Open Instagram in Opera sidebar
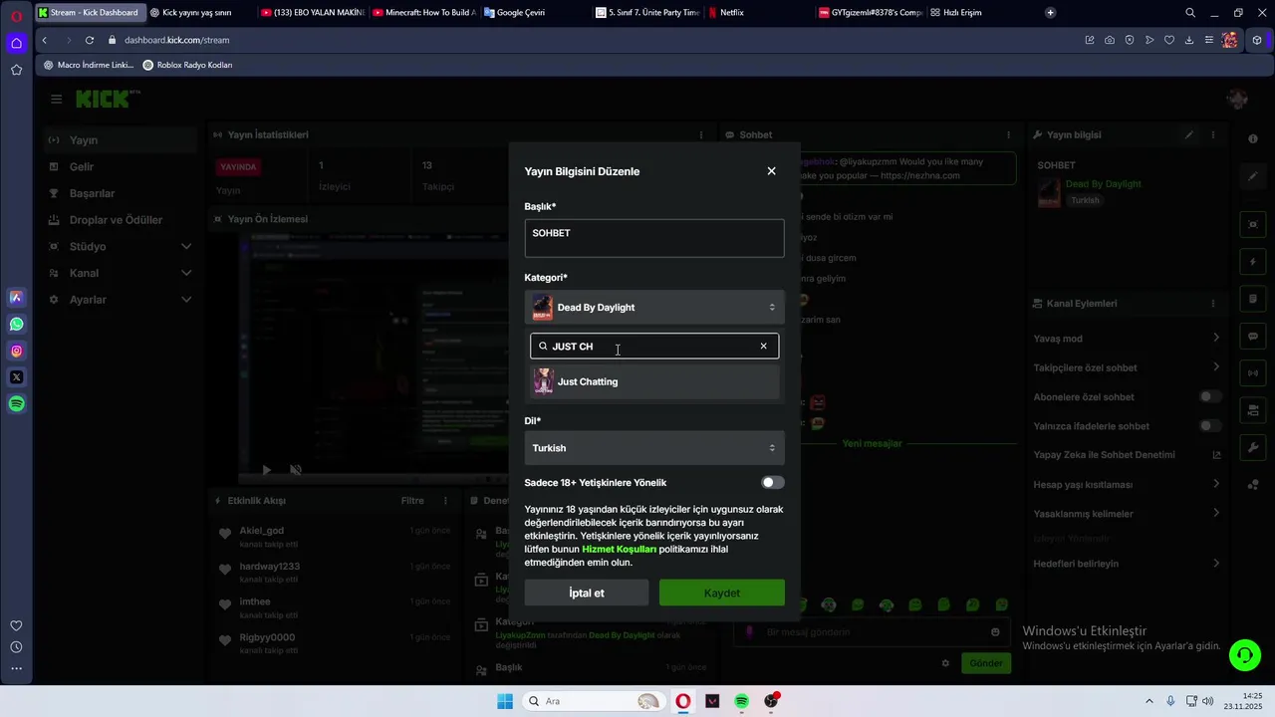1275x717 pixels. click(x=16, y=351)
